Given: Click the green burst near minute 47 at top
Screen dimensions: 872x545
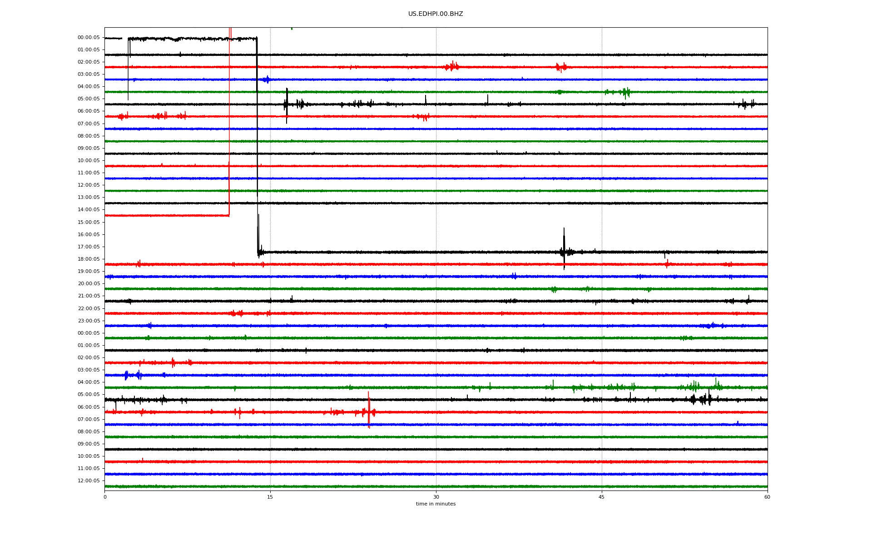Looking at the screenshot, I should pos(626,92).
